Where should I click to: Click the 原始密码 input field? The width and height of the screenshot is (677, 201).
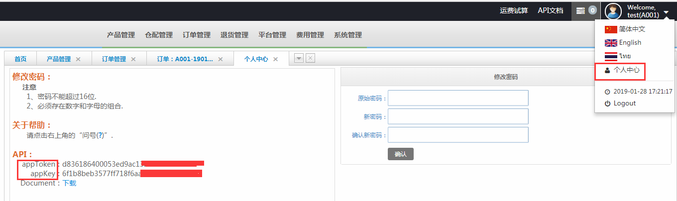tap(457, 98)
